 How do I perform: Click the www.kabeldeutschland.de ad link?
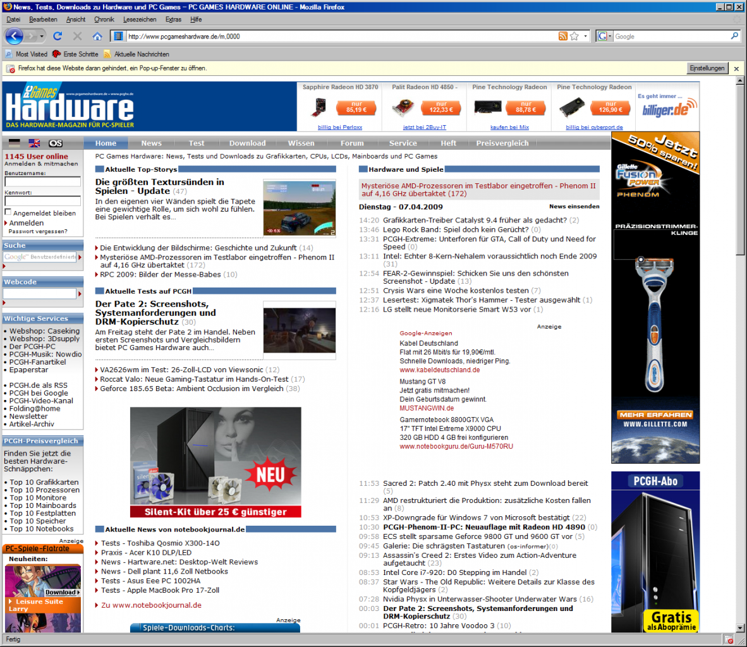tap(440, 370)
